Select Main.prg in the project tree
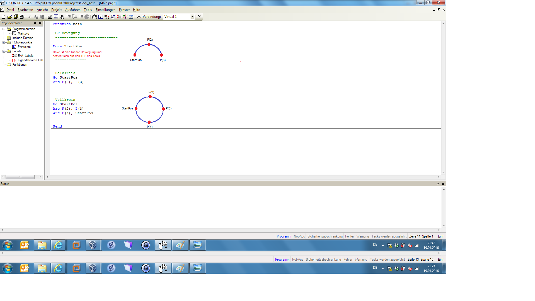The height and width of the screenshot is (301, 535). [x=23, y=33]
